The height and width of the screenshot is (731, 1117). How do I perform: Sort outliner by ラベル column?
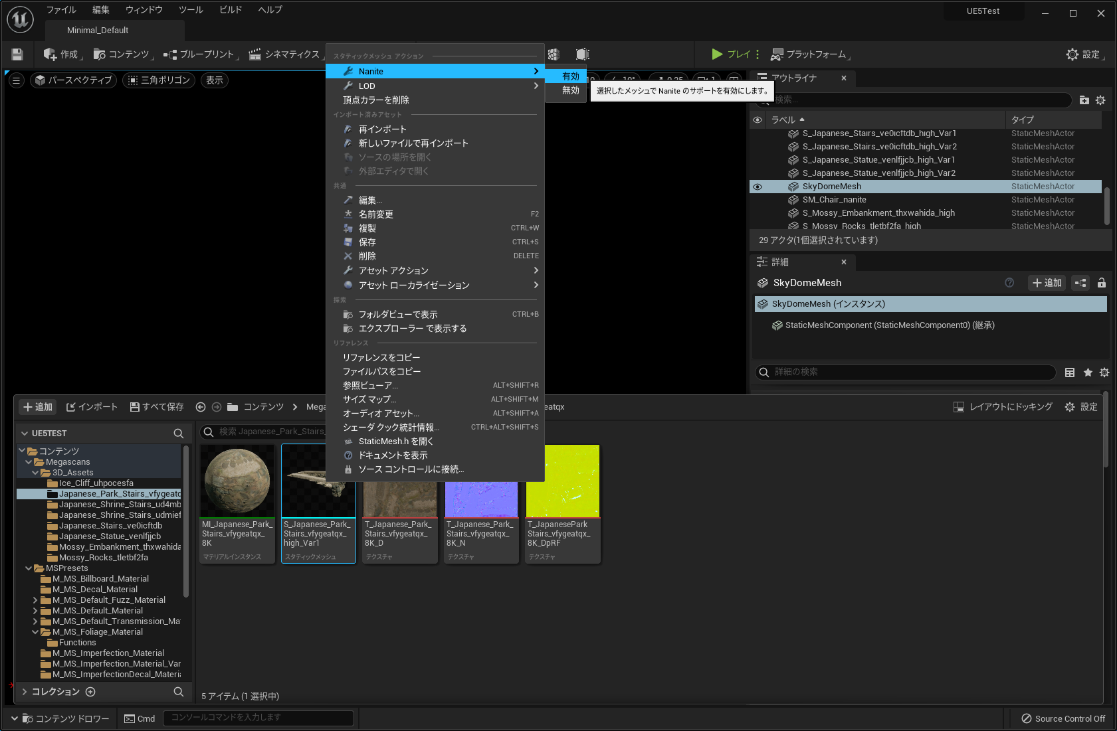point(886,120)
